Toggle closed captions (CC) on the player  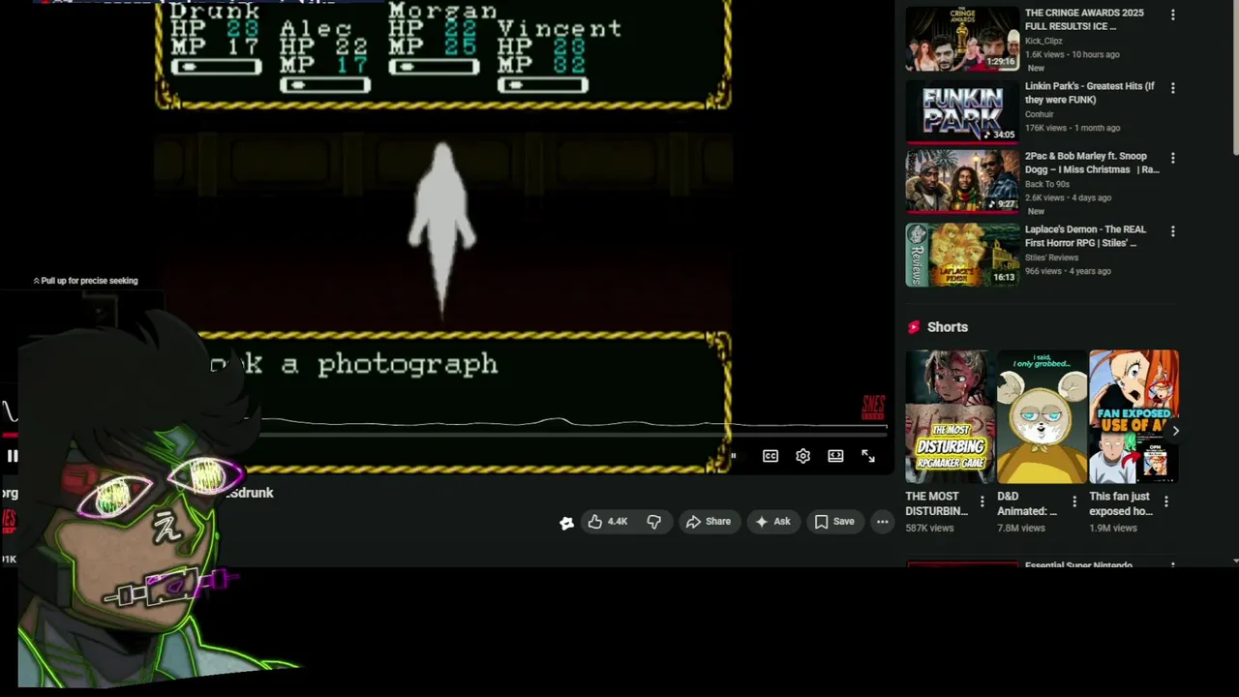pyautogui.click(x=771, y=456)
